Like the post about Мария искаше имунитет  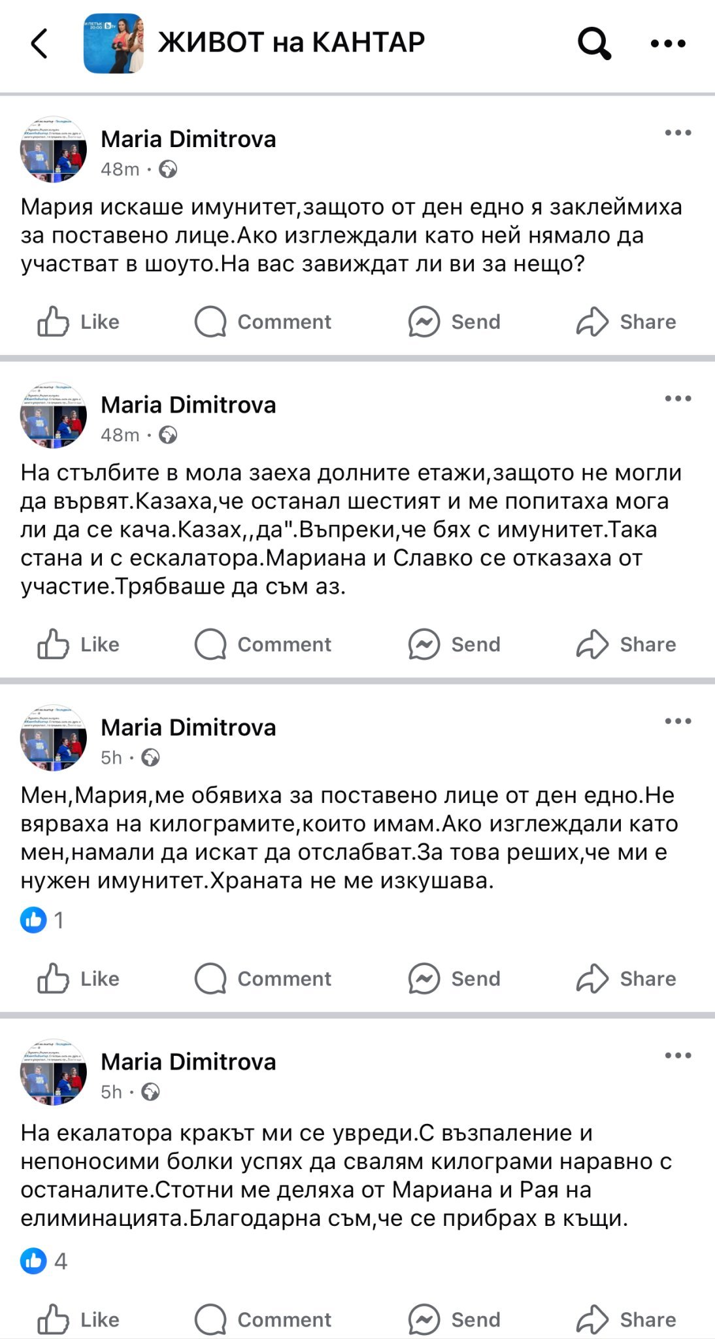coord(78,322)
